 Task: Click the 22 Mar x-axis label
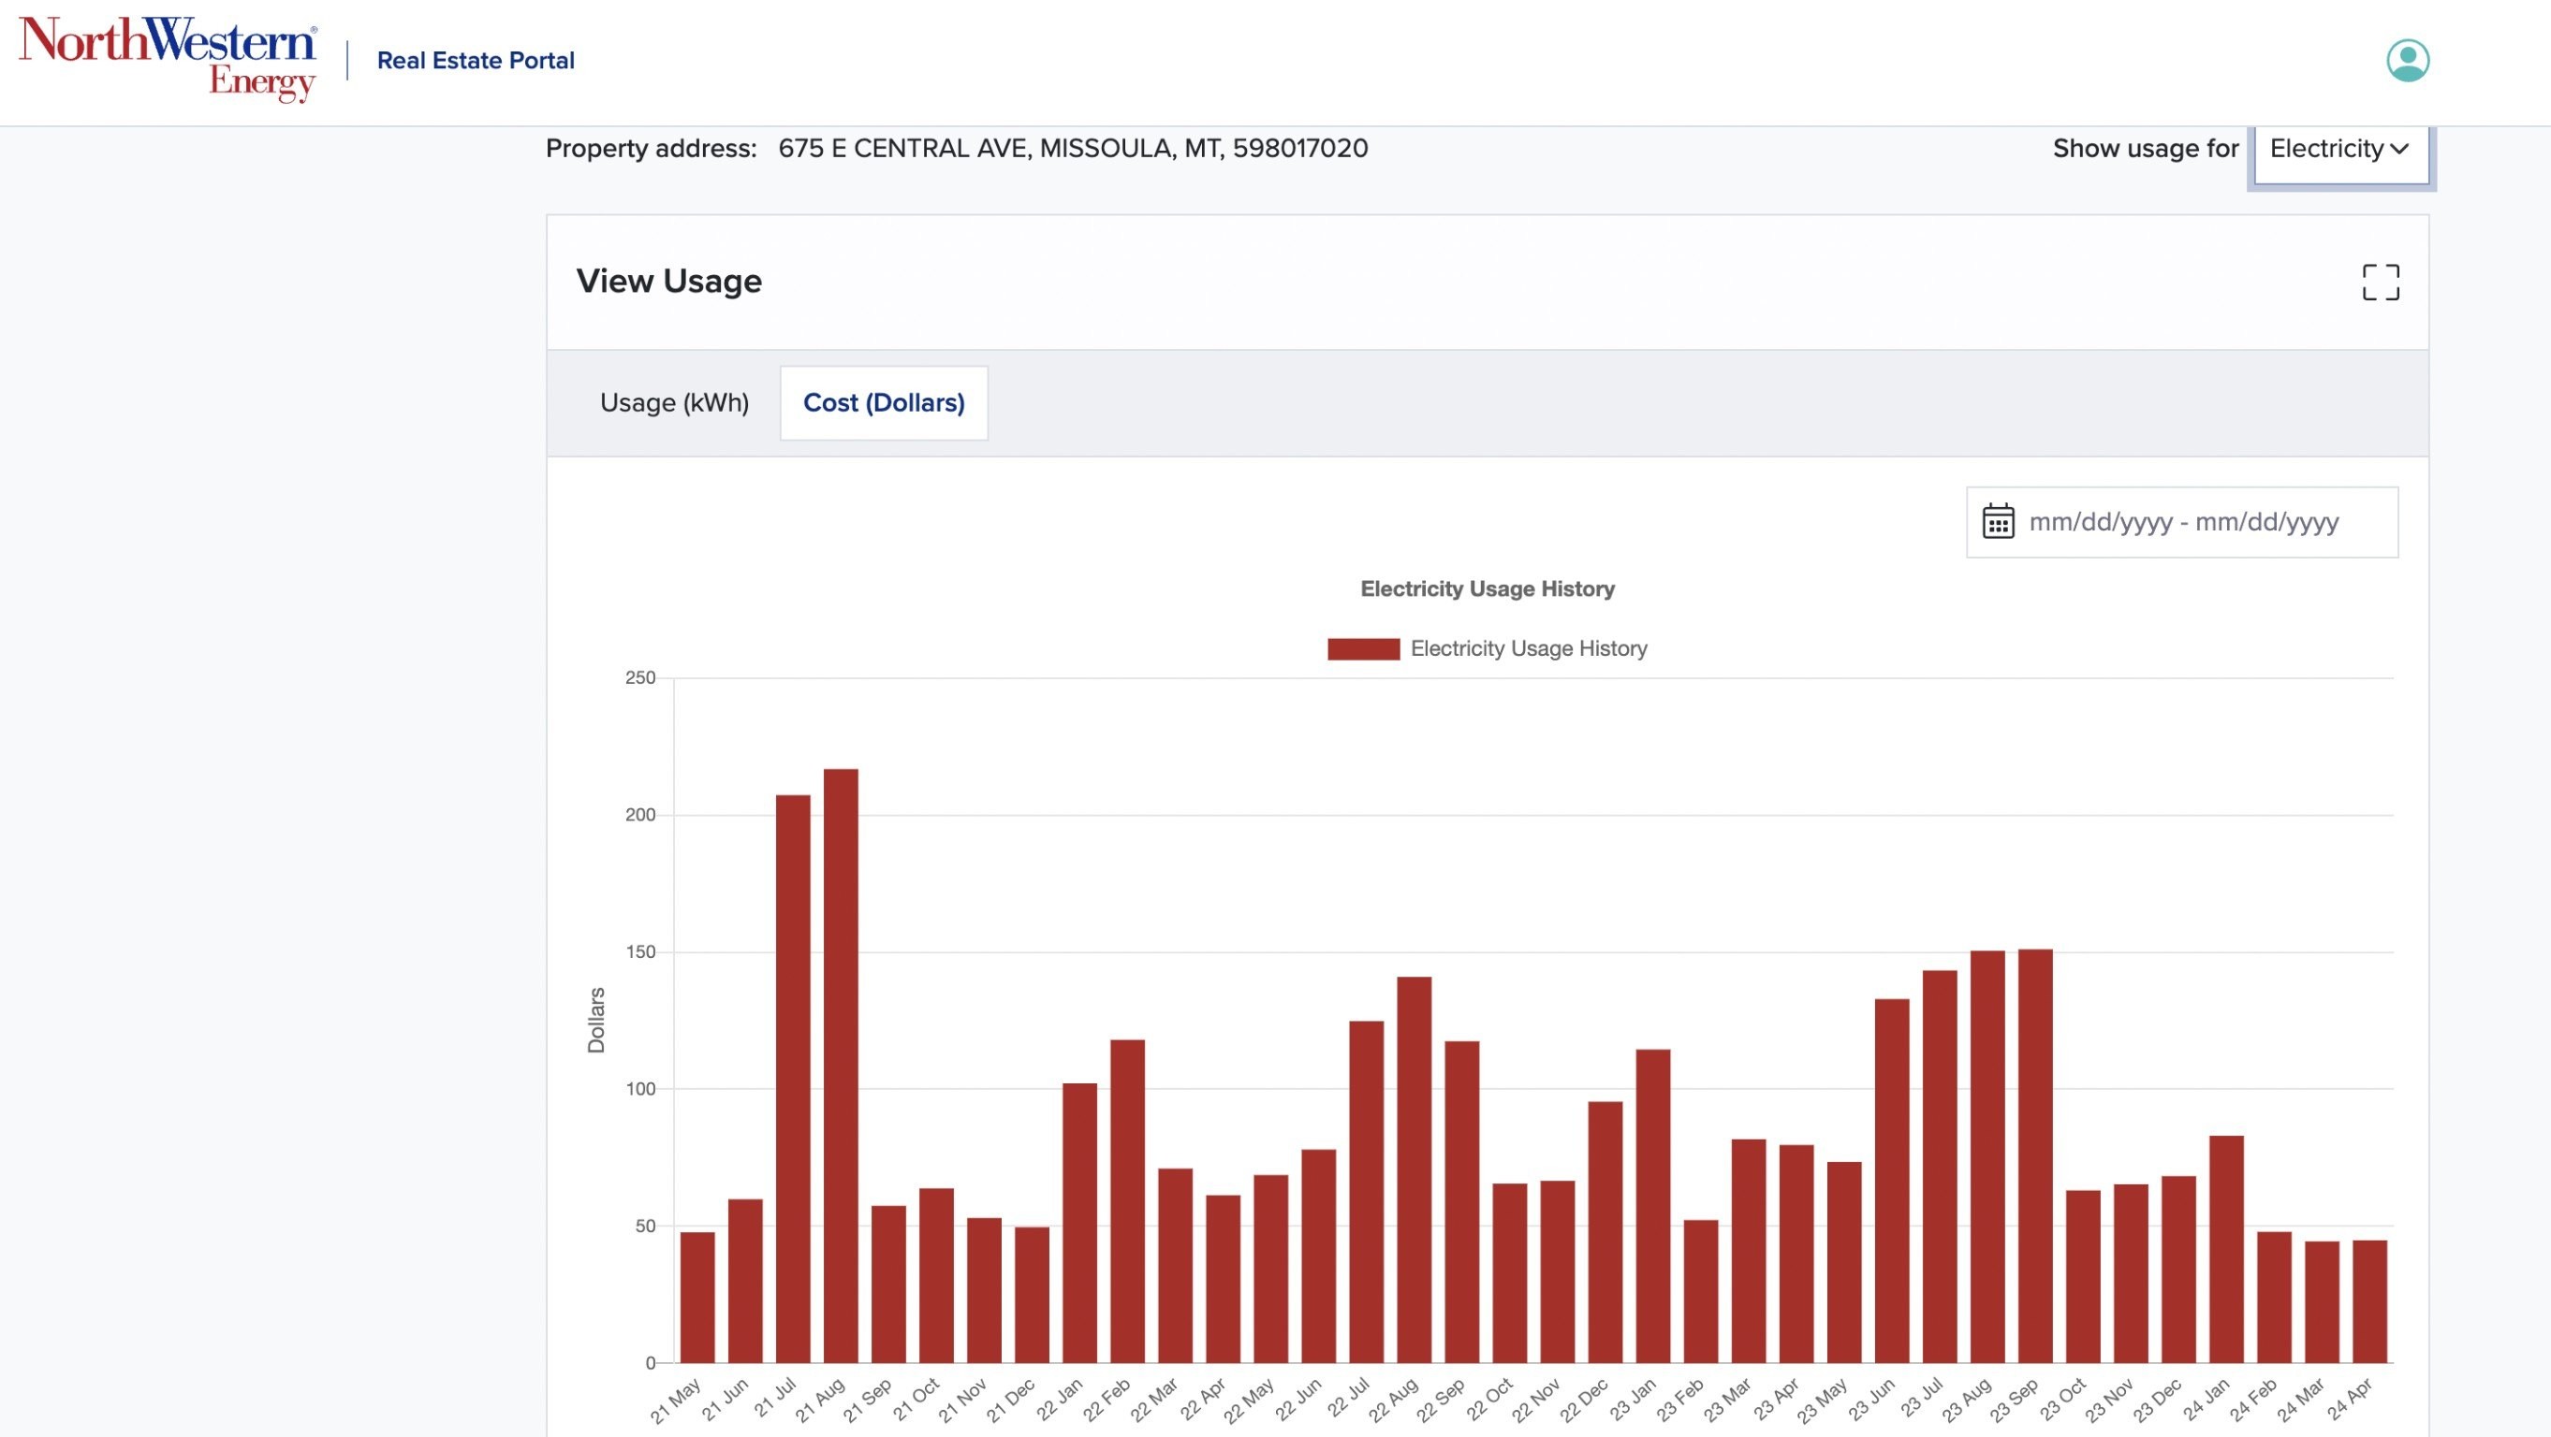pyautogui.click(x=1154, y=1400)
